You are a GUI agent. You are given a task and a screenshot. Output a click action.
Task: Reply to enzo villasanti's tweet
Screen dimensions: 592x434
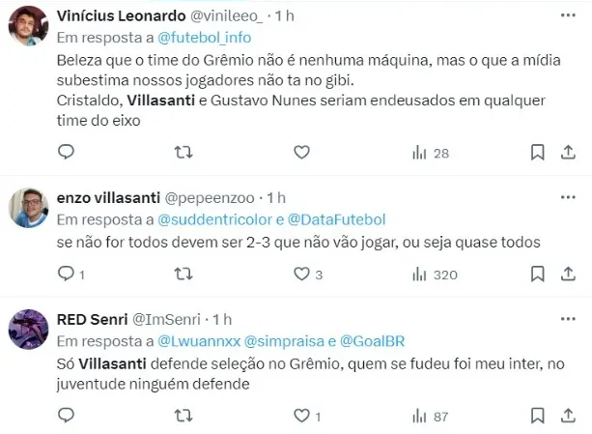coord(66,275)
